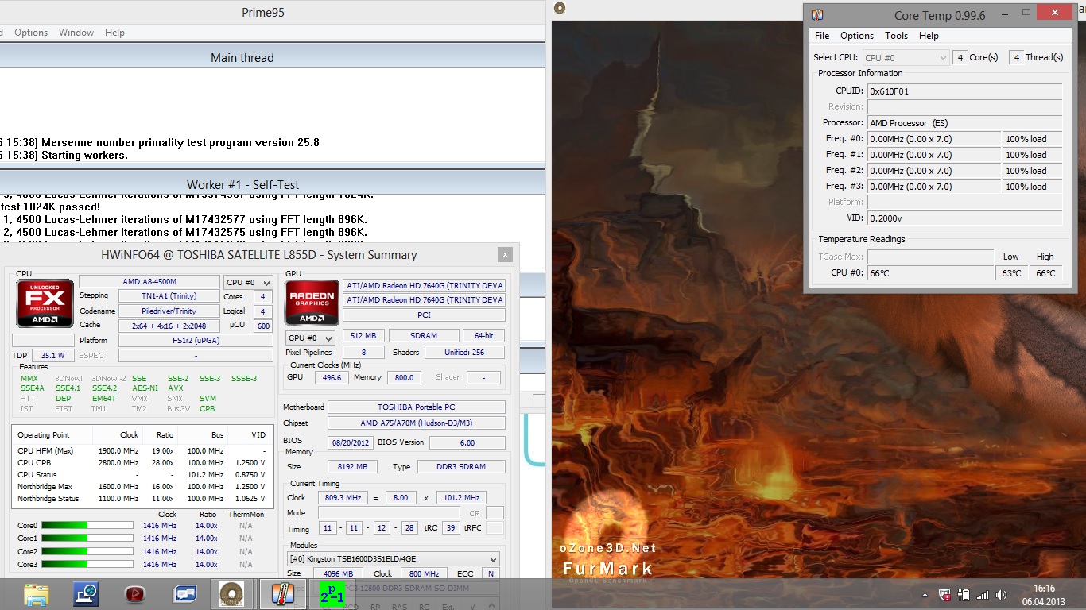The image size is (1086, 610).
Task: Switch to Prime95 green taskbar icon
Action: click(x=332, y=594)
